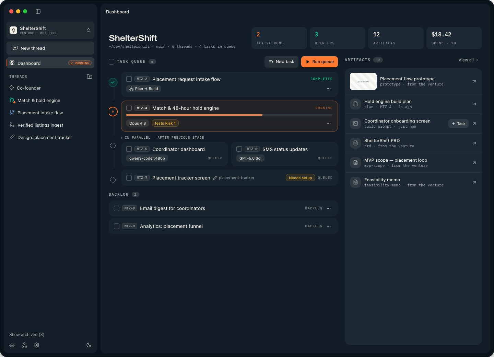Open the GPT-5.6 Sol model selector

[250, 158]
